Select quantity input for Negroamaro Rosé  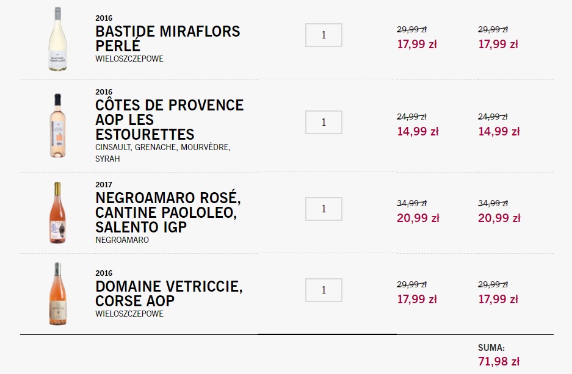(324, 209)
